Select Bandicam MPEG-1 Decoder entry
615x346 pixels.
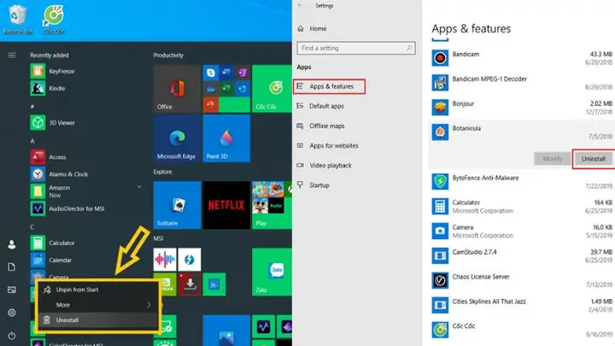521,83
